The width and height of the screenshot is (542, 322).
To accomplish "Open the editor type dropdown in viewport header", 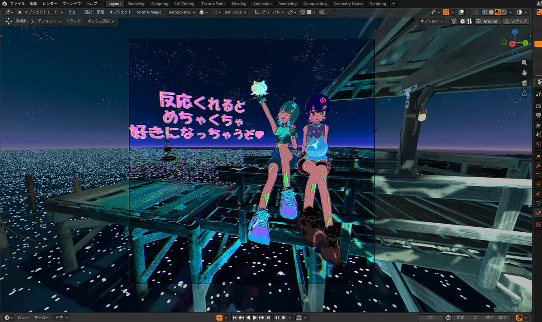I will coord(8,12).
